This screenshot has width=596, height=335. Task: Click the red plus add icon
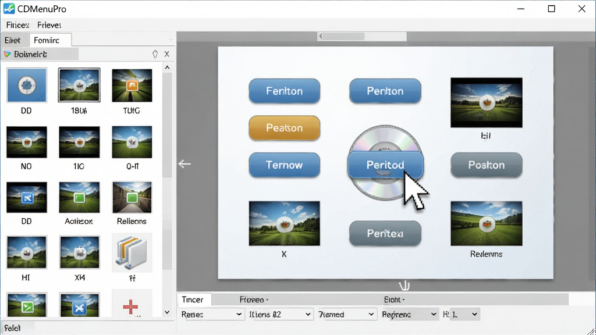[x=130, y=307]
